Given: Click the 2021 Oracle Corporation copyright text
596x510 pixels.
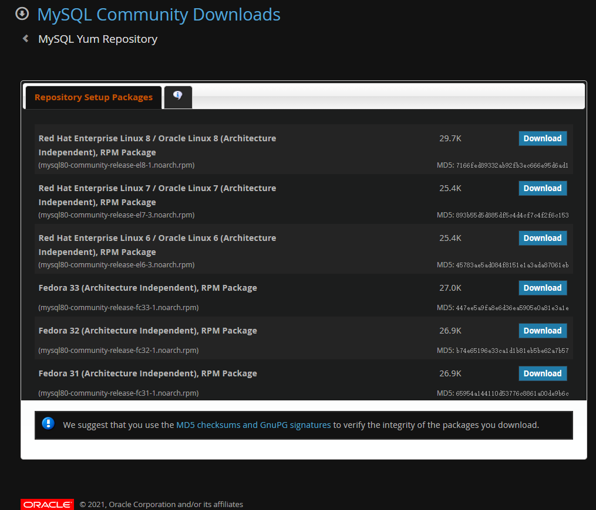Looking at the screenshot, I should 161,504.
